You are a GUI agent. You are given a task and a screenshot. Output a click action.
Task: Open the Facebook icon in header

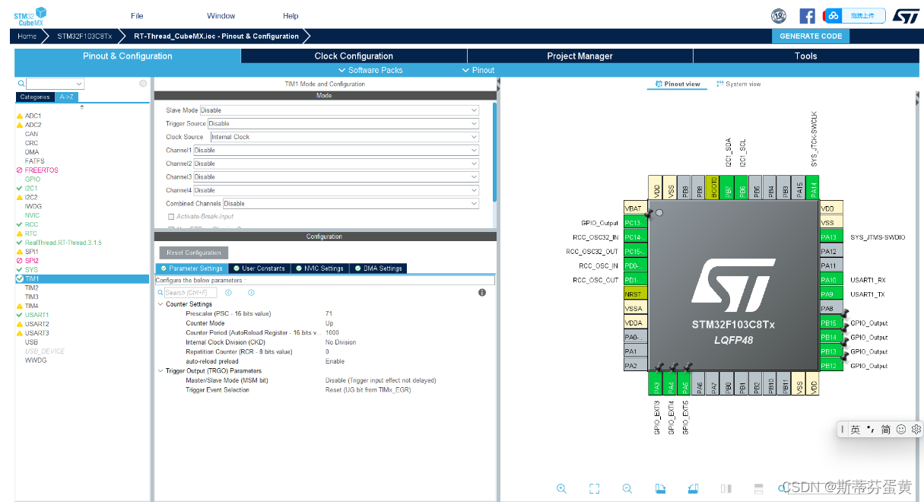pyautogui.click(x=808, y=15)
